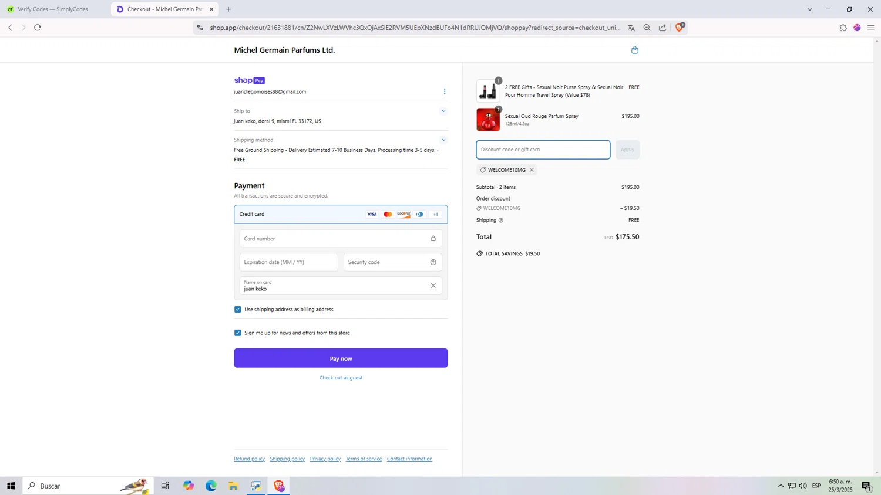This screenshot has width=881, height=495.
Task: Open Brave browser taskbar icon
Action: point(279,486)
